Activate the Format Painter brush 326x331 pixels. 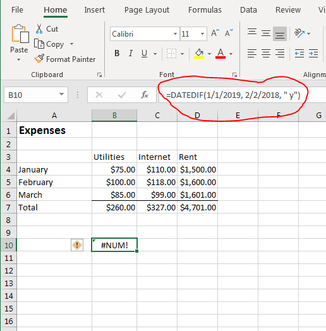(x=39, y=59)
